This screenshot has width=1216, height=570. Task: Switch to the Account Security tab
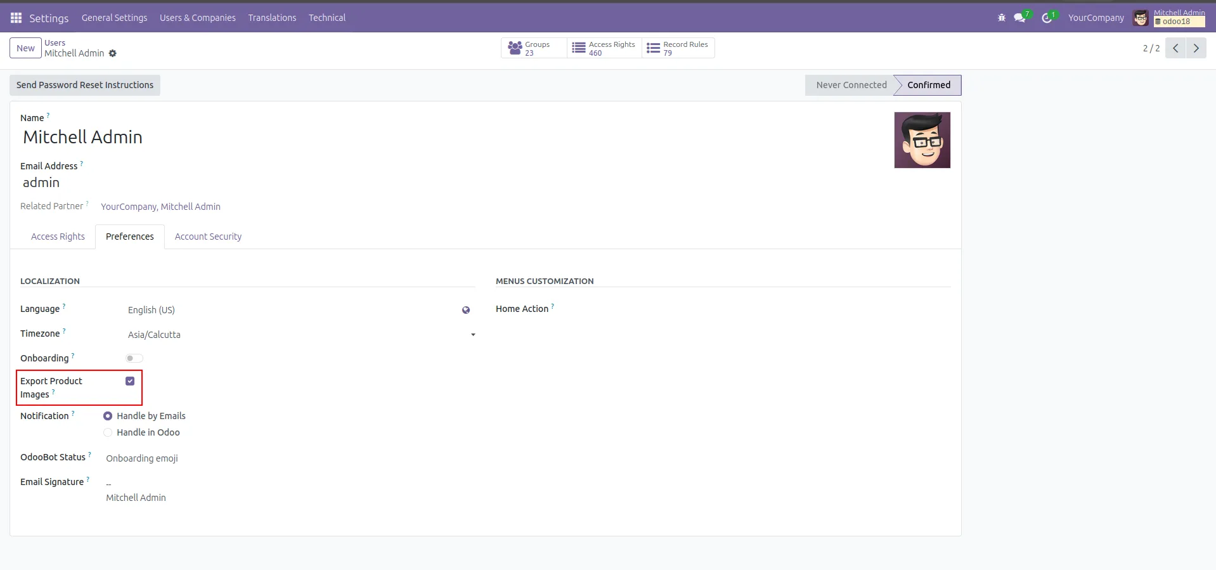208,236
